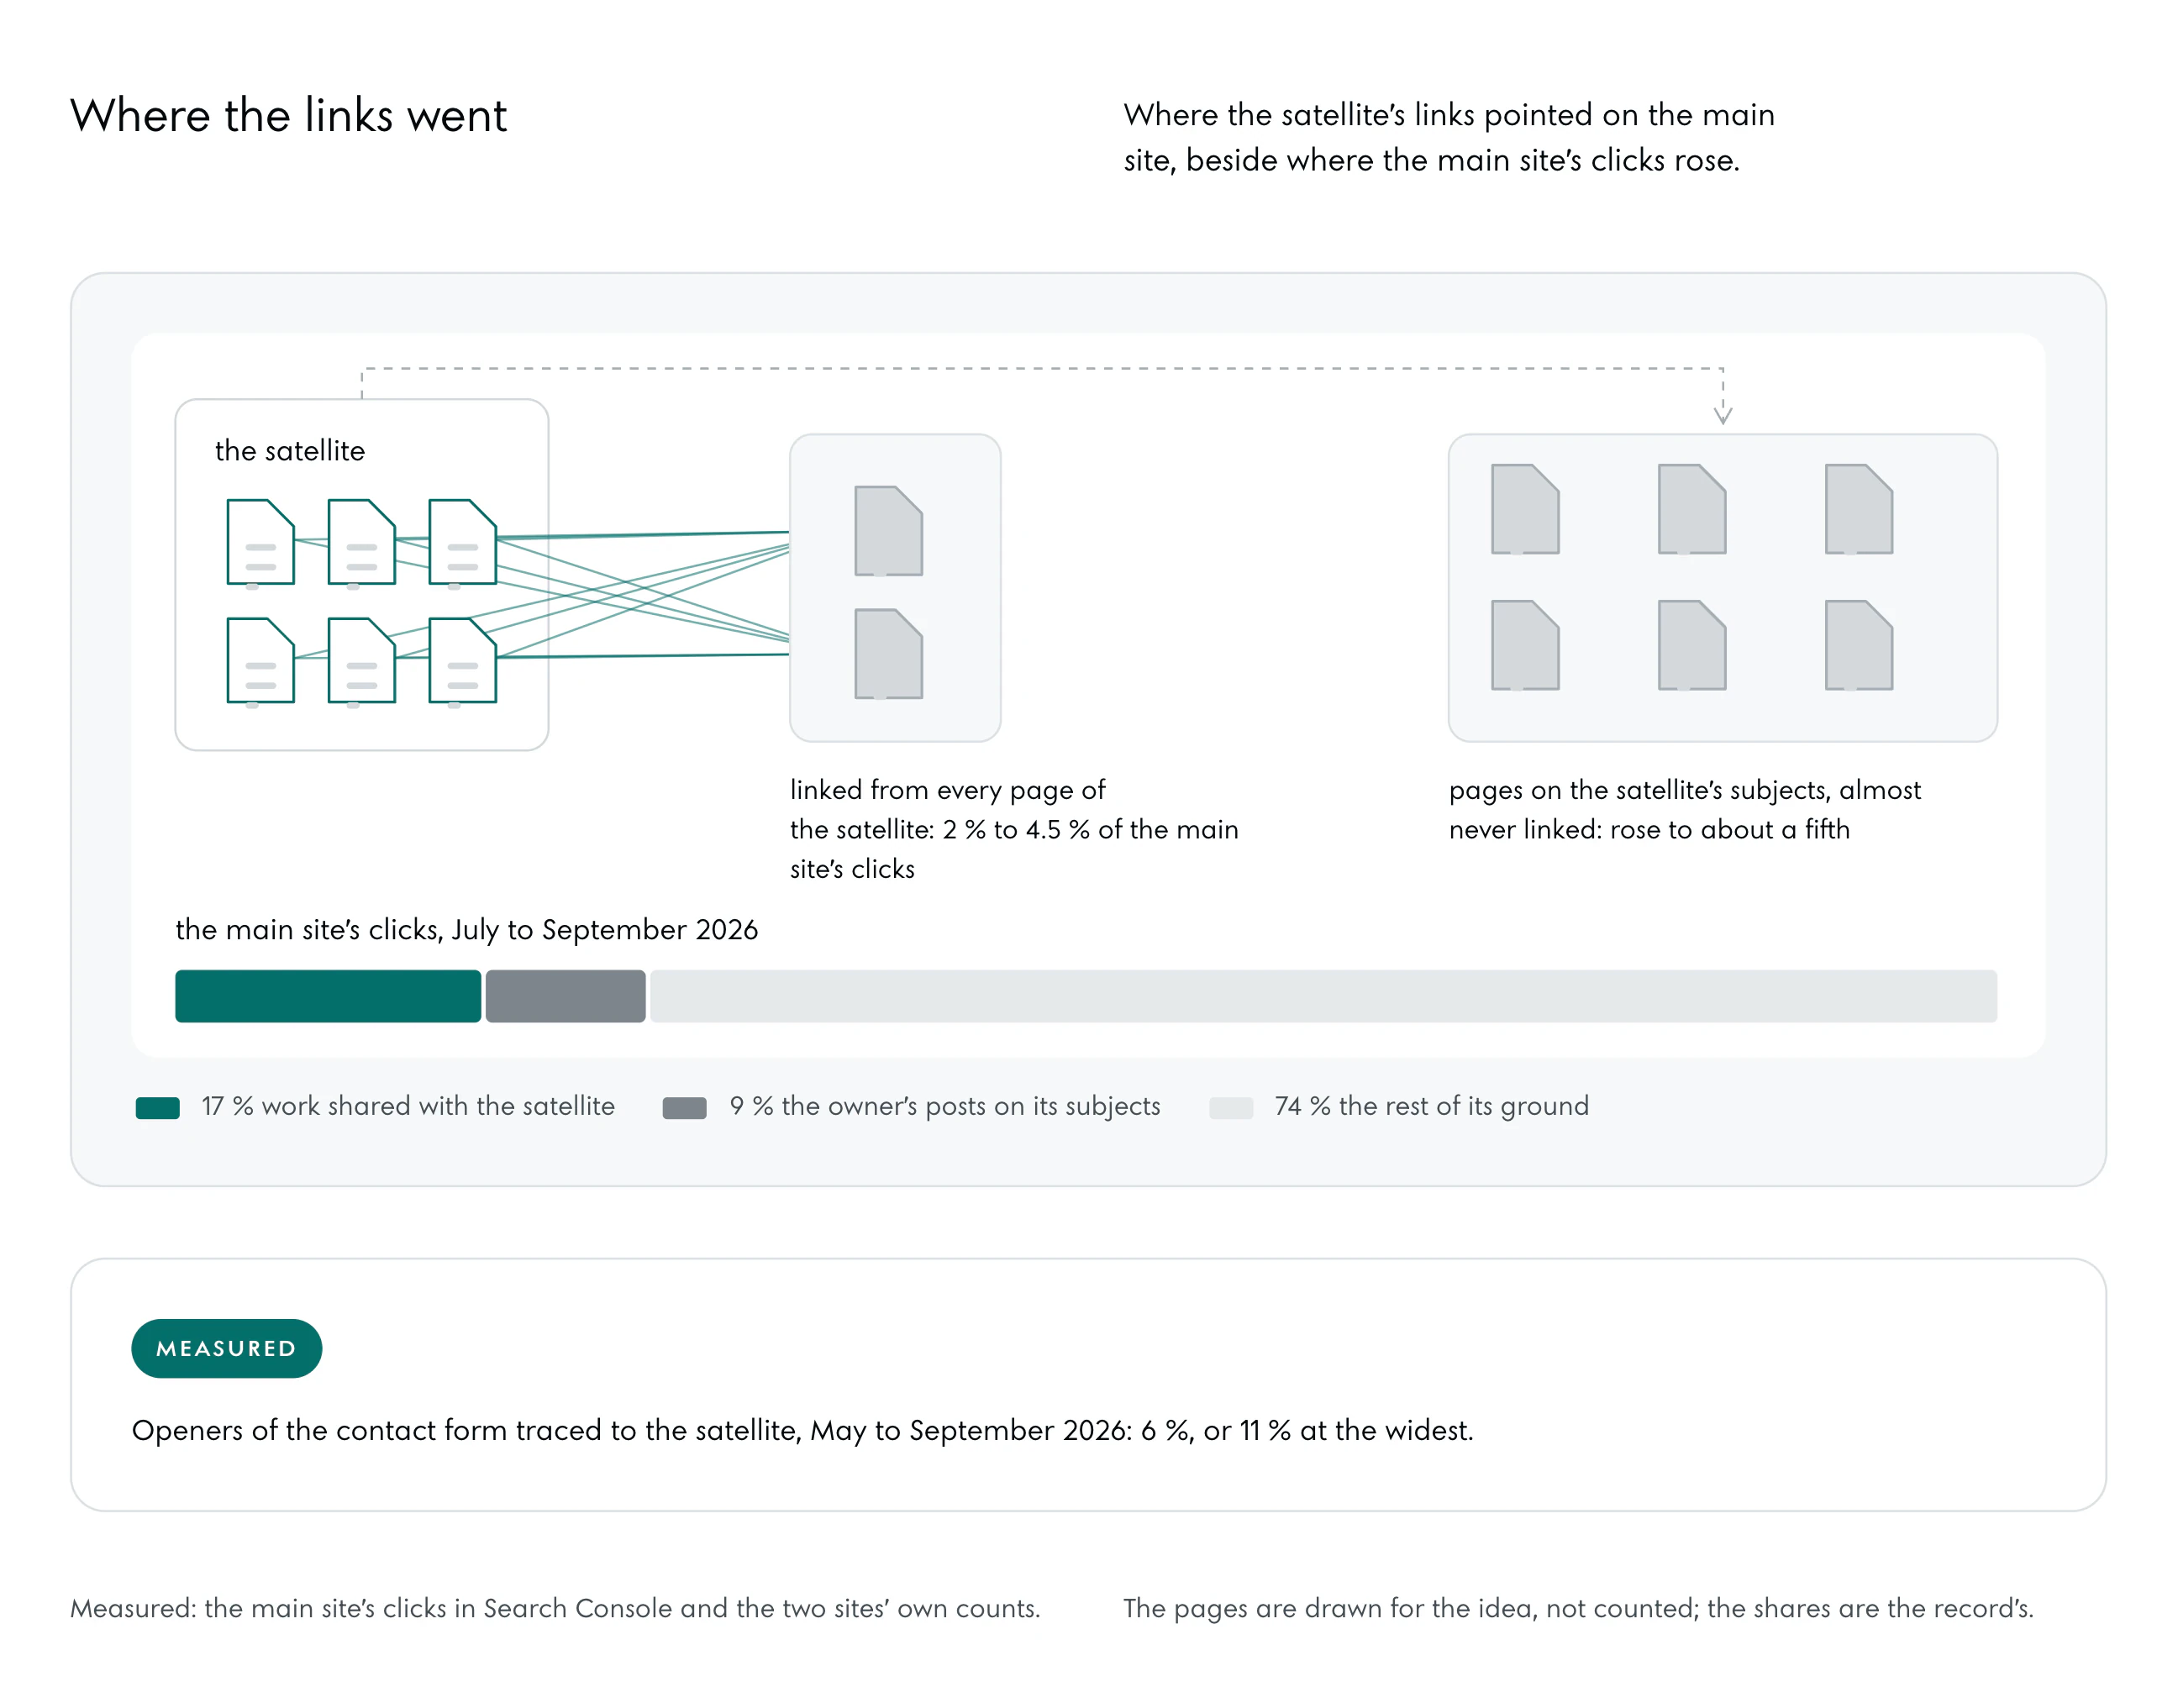Click '74 % the rest of its ground'
The height and width of the screenshot is (1708, 2178).
pyautogui.click(x=1431, y=1106)
